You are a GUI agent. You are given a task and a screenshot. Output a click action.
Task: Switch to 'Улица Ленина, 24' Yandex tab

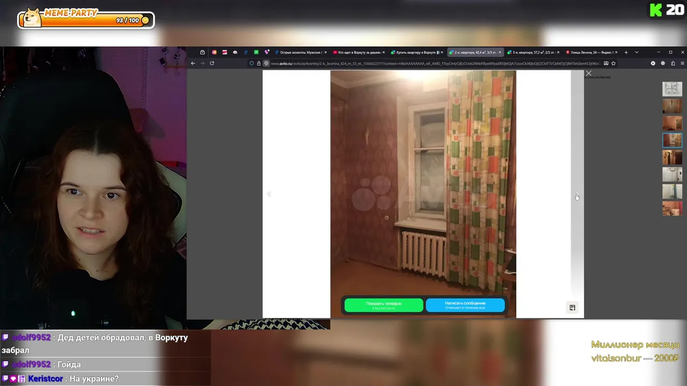(590, 53)
